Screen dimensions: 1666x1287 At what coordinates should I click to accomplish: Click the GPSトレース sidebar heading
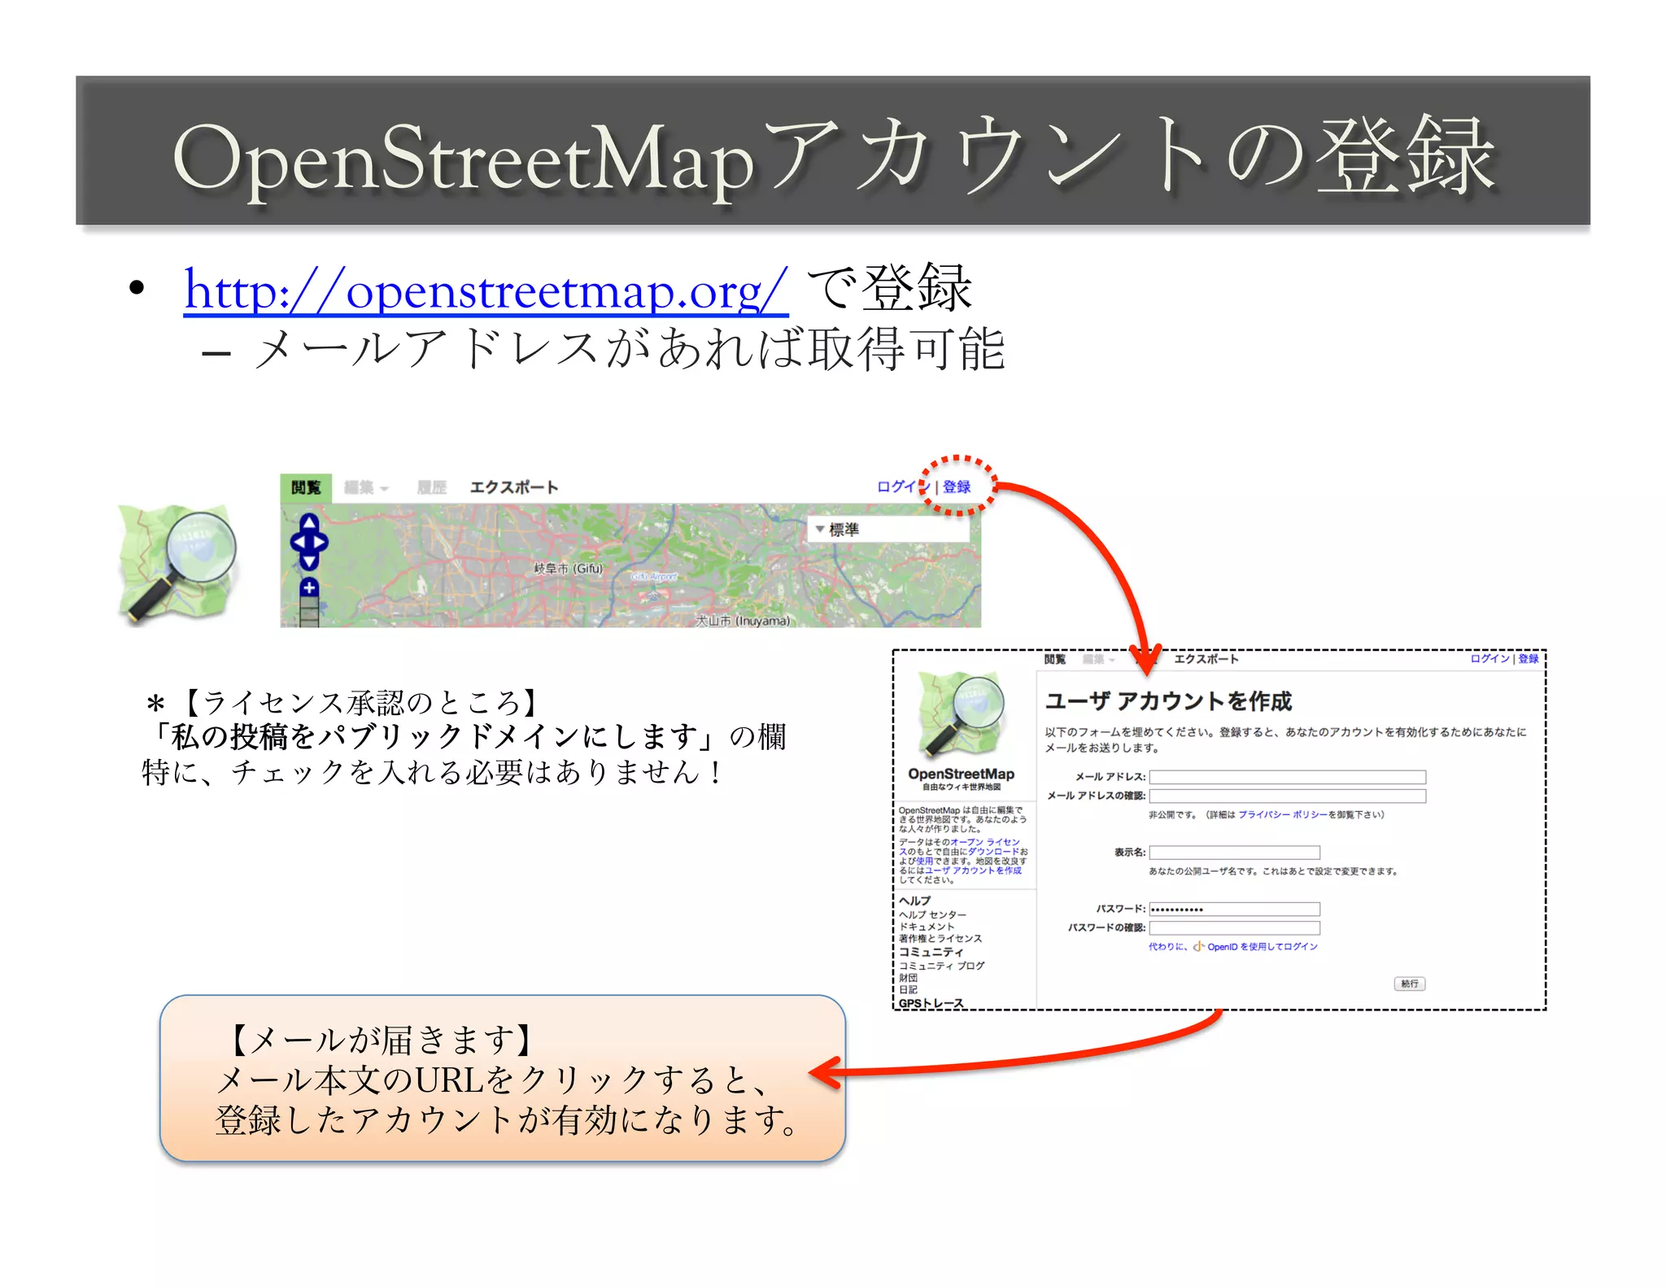(x=931, y=1003)
